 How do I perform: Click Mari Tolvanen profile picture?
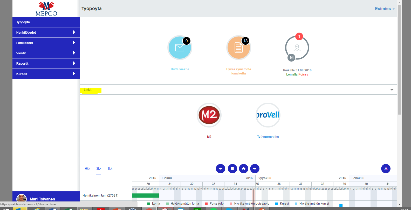[x=22, y=198]
